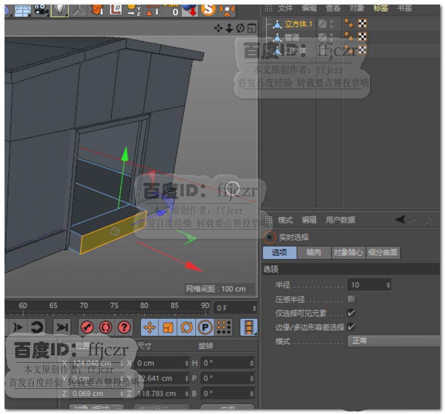Click the 立方体.1 checkerboard texture tag
This screenshot has width=445, height=414.
tap(362, 23)
